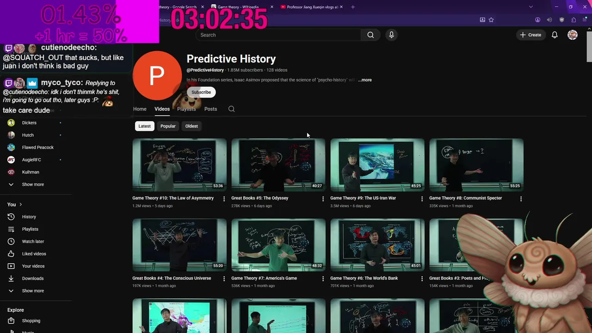Expand the You section chevron
The image size is (592, 333).
[x=20, y=204]
